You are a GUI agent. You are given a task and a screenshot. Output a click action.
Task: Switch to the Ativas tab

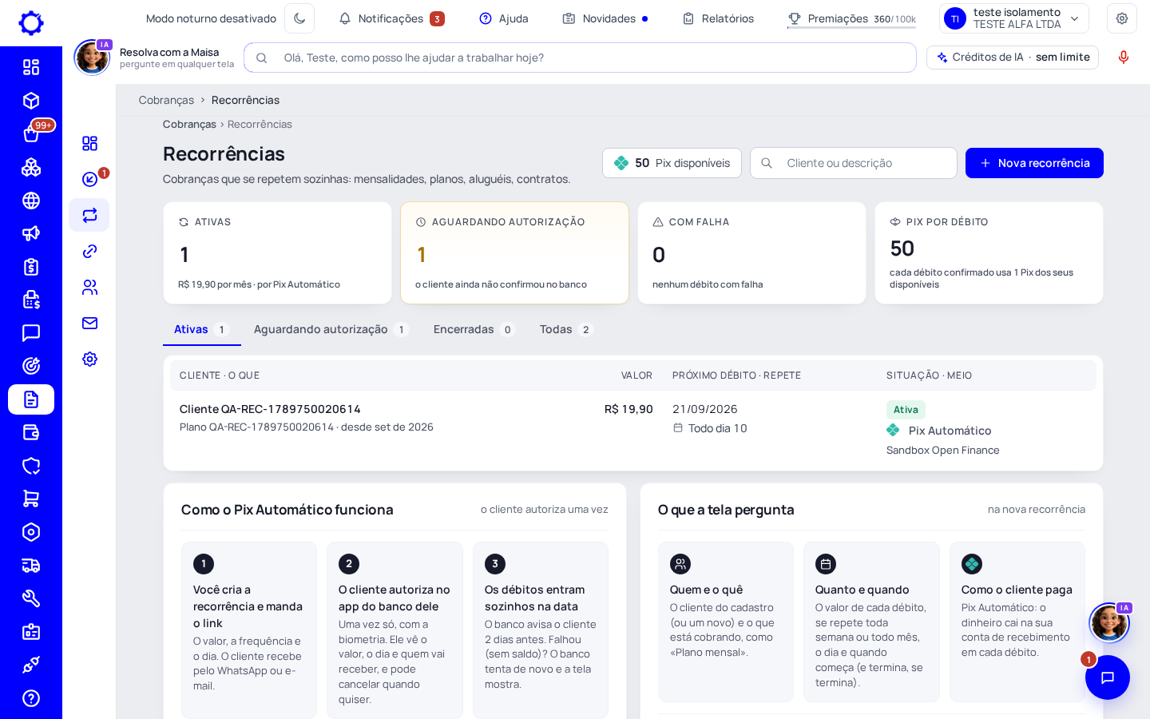click(202, 329)
